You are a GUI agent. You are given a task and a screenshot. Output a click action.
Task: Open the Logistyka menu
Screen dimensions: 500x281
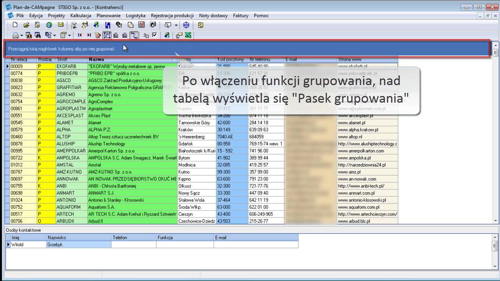136,16
